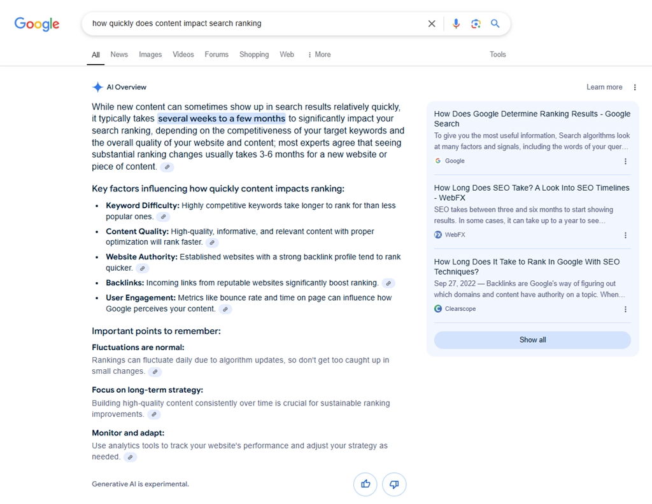Open the source link icon for Content Quality

point(212,242)
